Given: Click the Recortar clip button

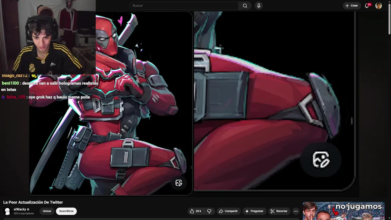Looking at the screenshot, I should click(279, 211).
